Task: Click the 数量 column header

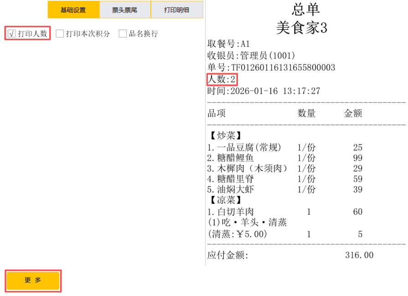Action: [306, 113]
